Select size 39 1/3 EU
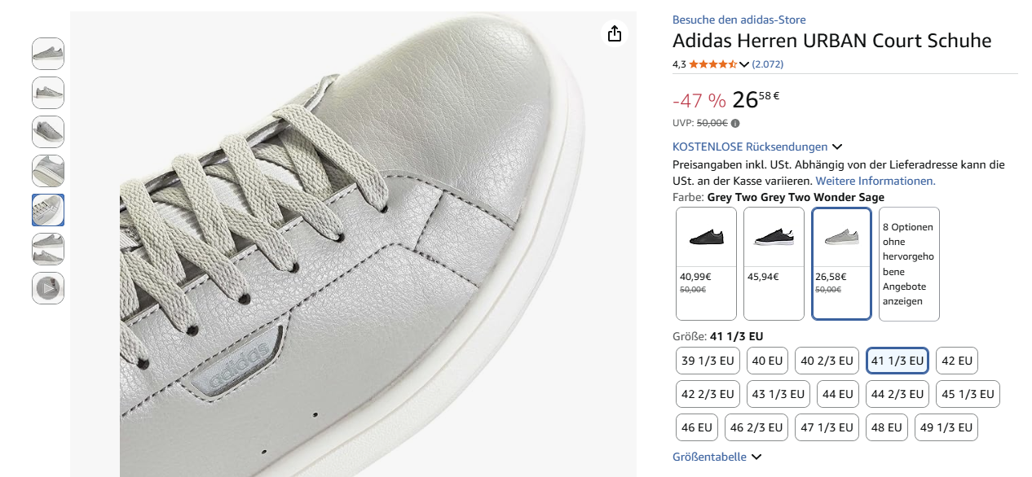Screen dimensions: 1032x477 708,361
